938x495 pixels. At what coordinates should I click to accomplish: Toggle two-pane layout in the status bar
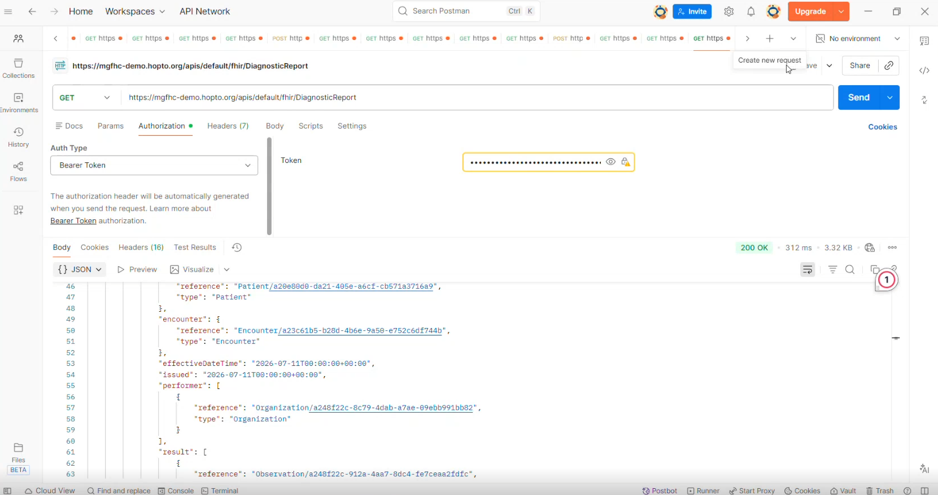(x=924, y=490)
